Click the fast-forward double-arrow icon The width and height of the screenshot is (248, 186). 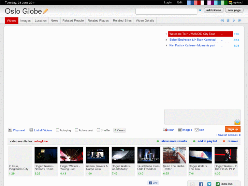(x=239, y=20)
